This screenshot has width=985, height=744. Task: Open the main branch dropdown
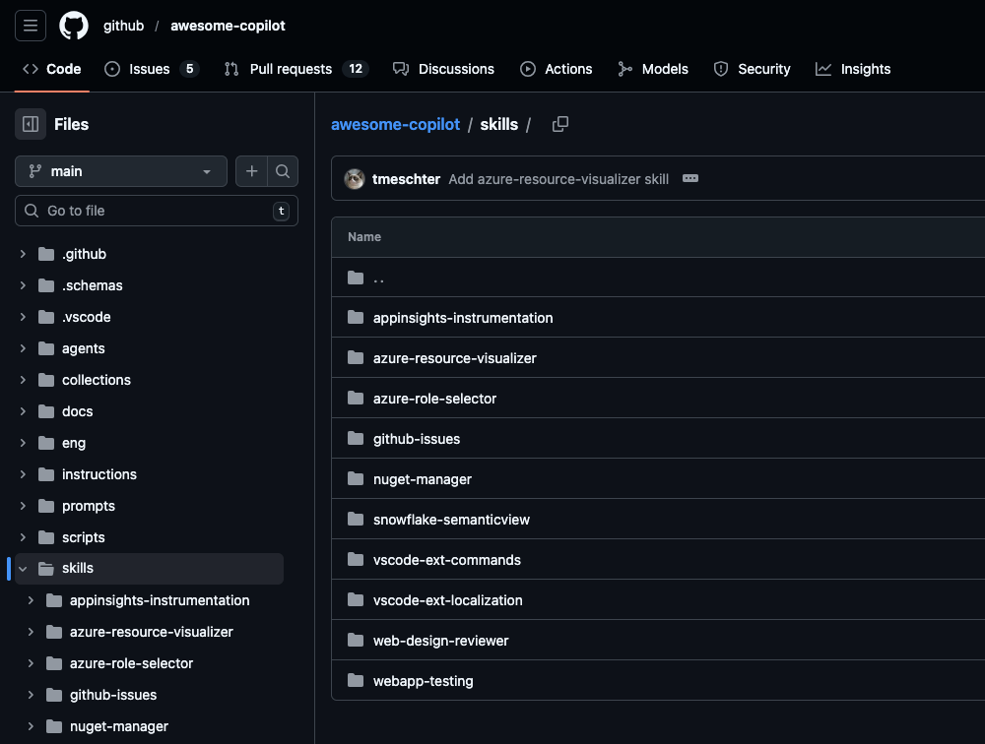[120, 171]
